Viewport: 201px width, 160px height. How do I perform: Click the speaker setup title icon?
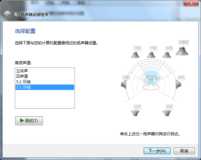(x=16, y=14)
